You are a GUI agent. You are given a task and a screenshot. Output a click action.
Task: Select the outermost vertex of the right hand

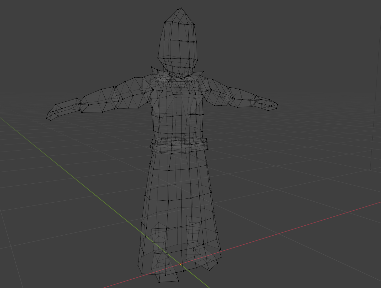point(278,104)
